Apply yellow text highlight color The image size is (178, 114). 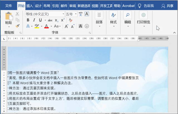(37, 26)
